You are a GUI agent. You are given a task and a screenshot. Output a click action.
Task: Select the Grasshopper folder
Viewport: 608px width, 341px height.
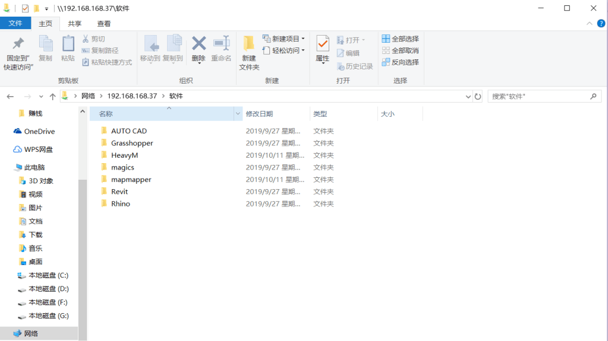pyautogui.click(x=132, y=143)
